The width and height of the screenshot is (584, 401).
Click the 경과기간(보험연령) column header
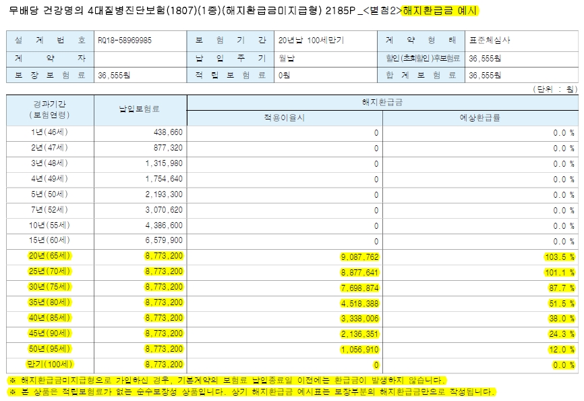click(50, 110)
